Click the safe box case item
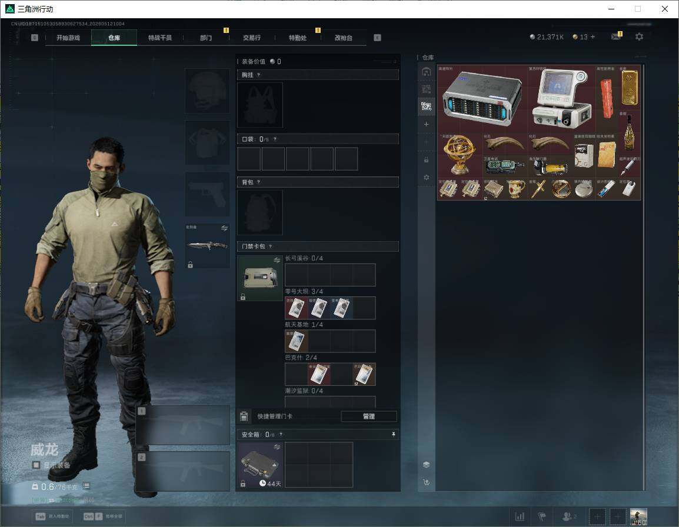Screen dimensions: 679x527 [x=260, y=465]
